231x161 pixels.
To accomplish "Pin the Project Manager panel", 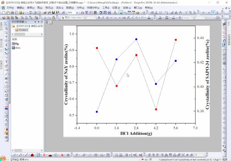I will tap(38, 22).
